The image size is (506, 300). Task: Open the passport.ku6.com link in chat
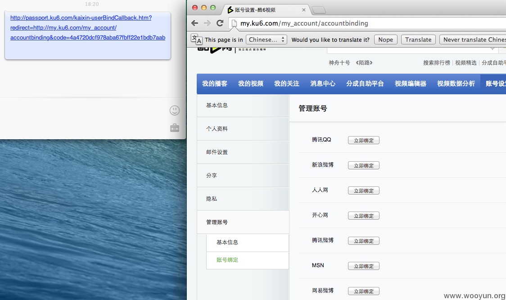88,28
